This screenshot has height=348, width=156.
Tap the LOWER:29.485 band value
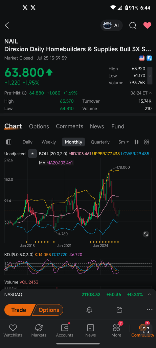pyautogui.click(x=135, y=154)
